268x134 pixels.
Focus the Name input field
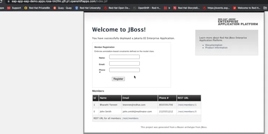coord(125,57)
